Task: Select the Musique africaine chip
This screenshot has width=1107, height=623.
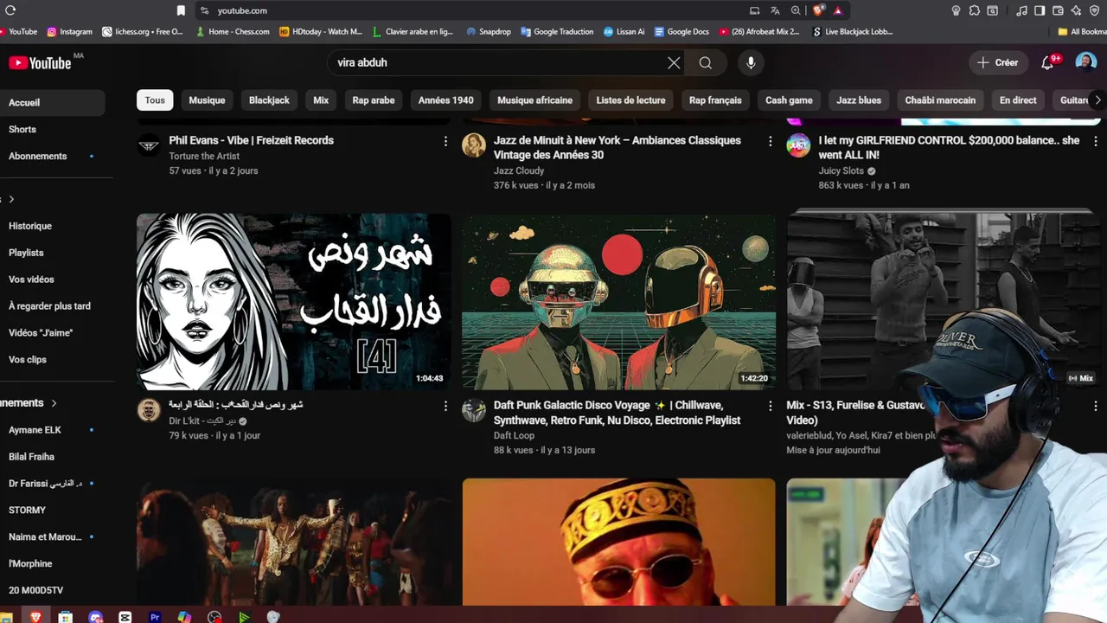Action: tap(534, 100)
